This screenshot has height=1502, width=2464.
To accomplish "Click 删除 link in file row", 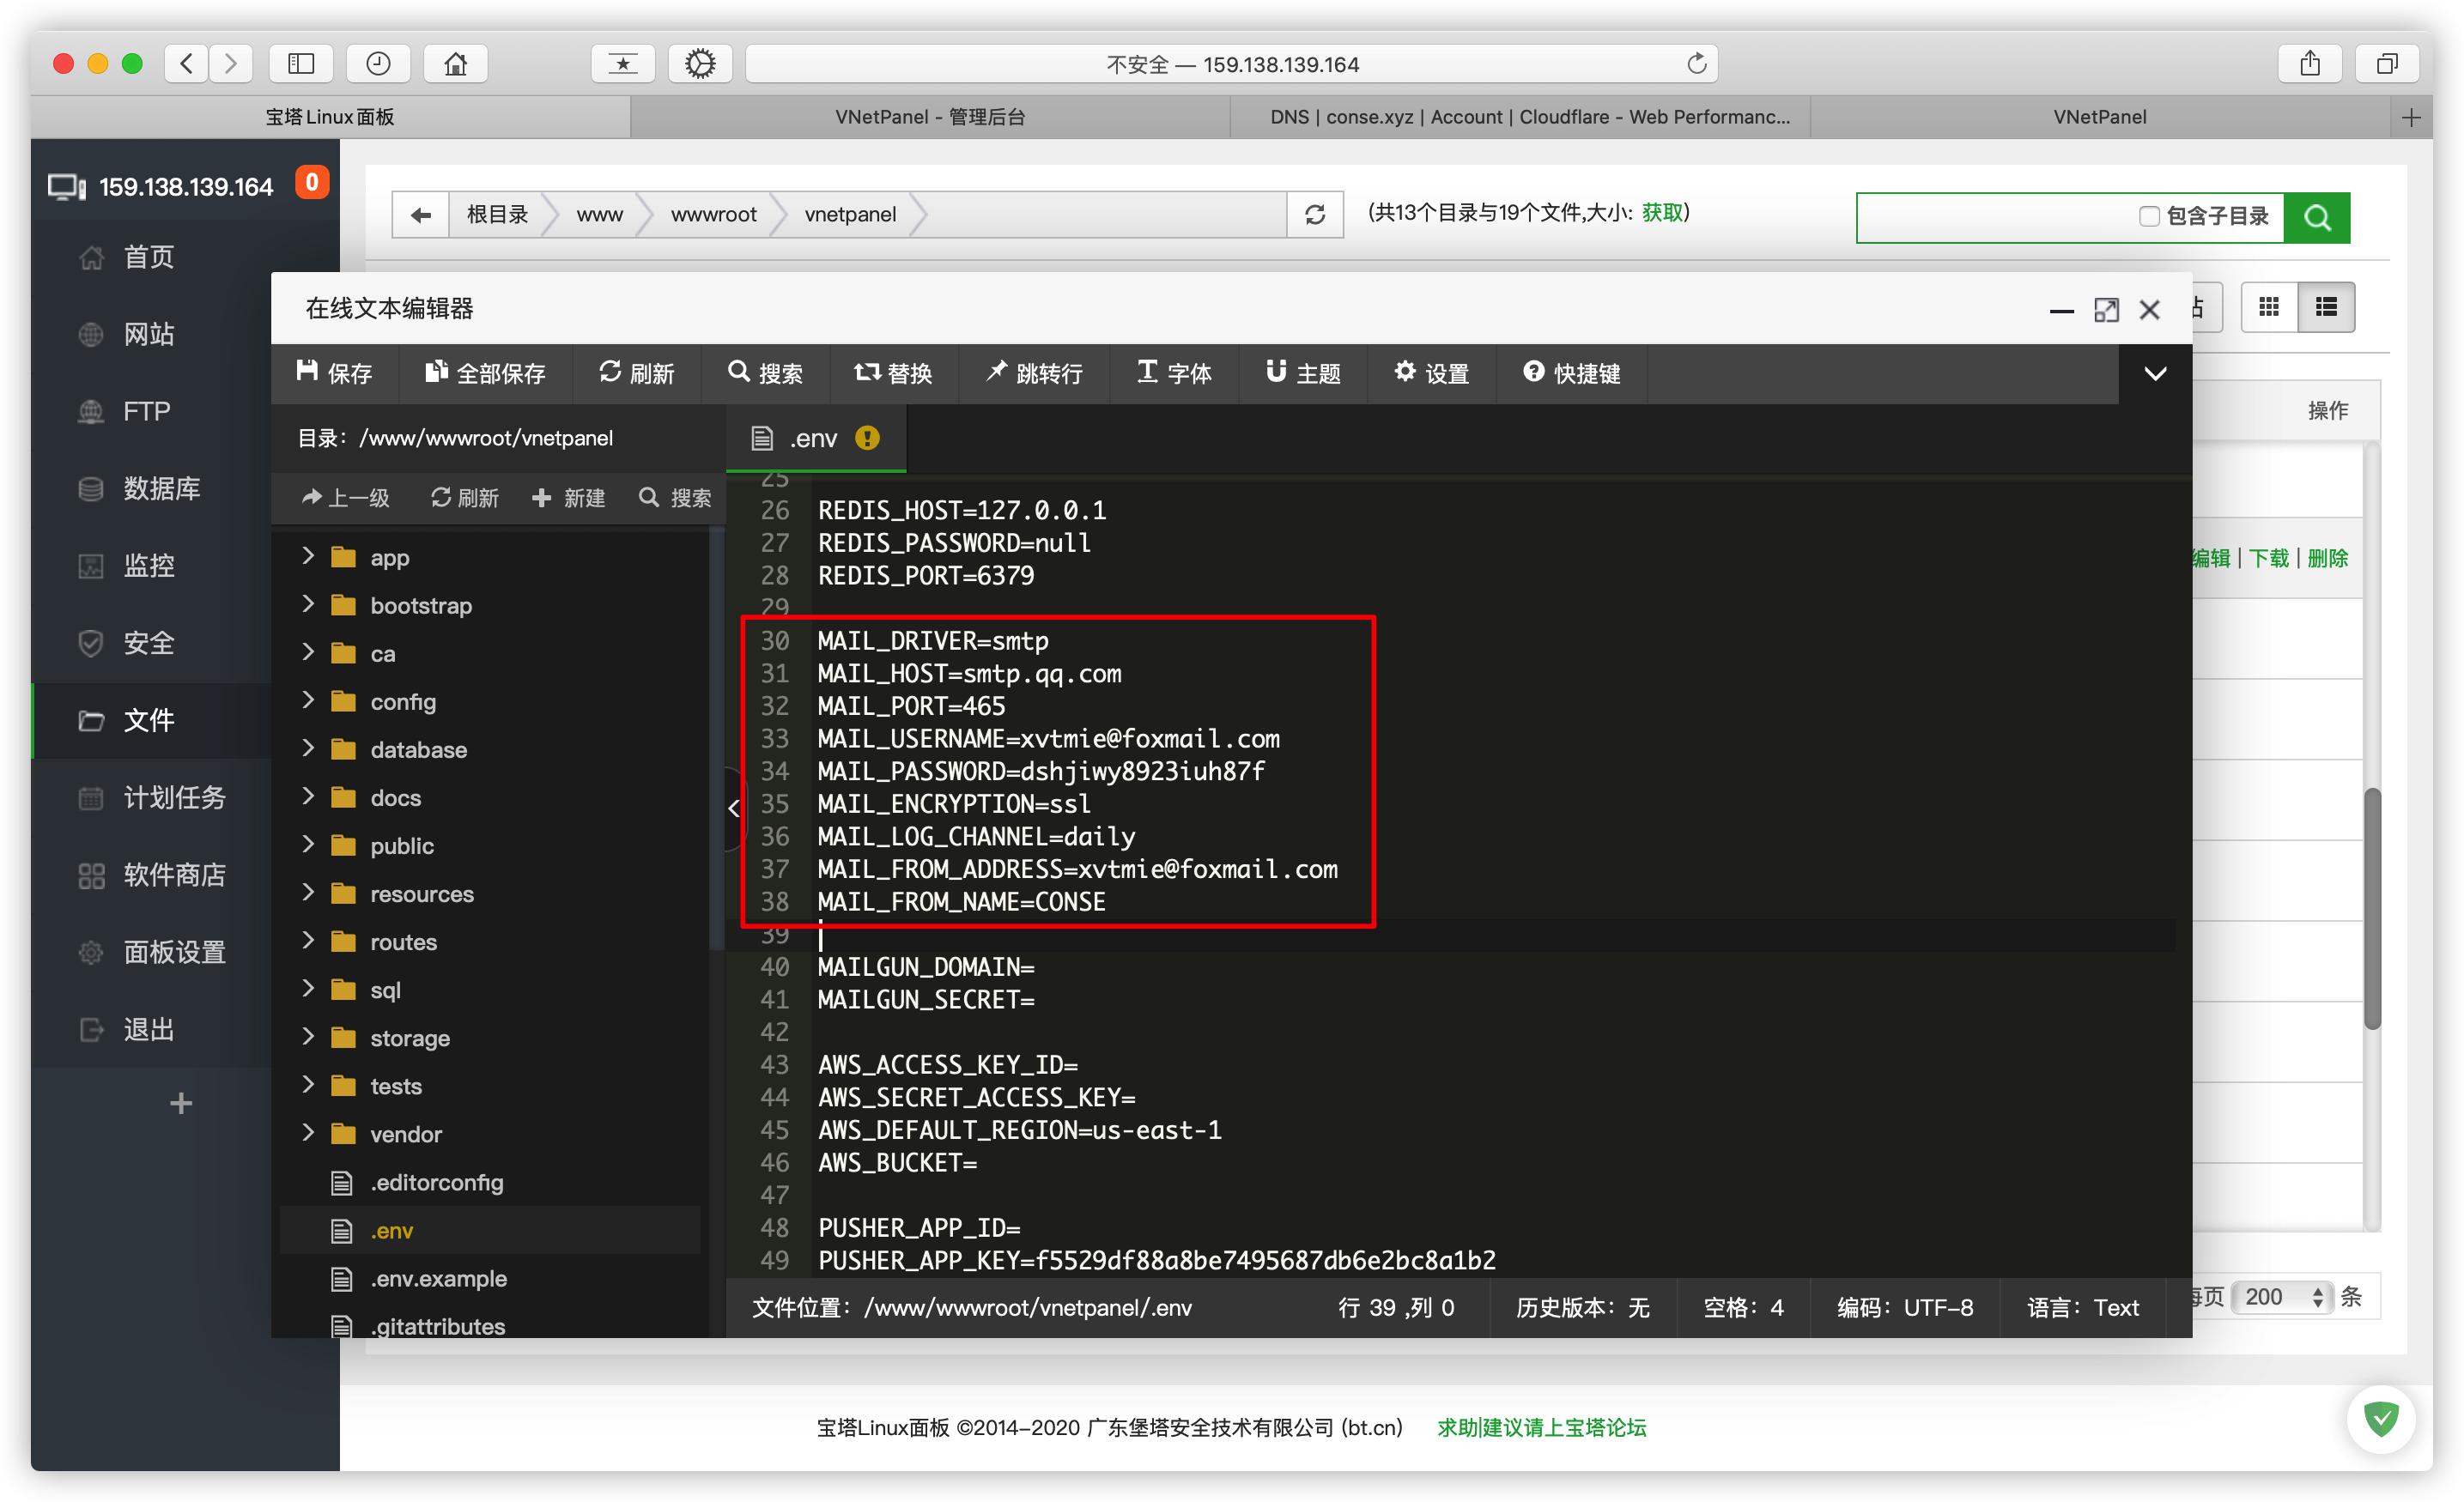I will [x=2328, y=558].
